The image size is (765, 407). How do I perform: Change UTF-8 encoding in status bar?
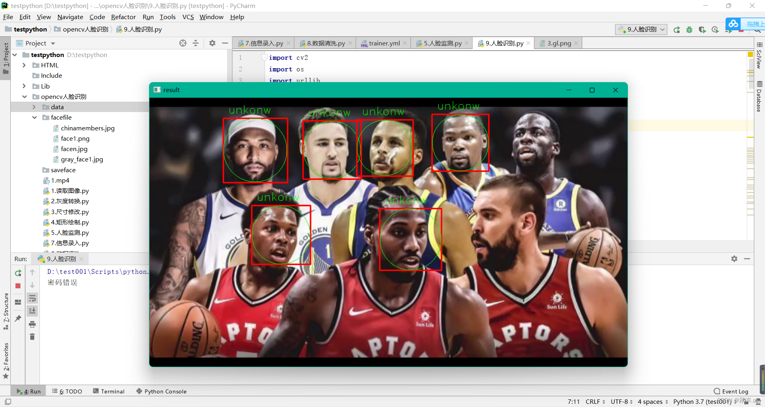622,401
